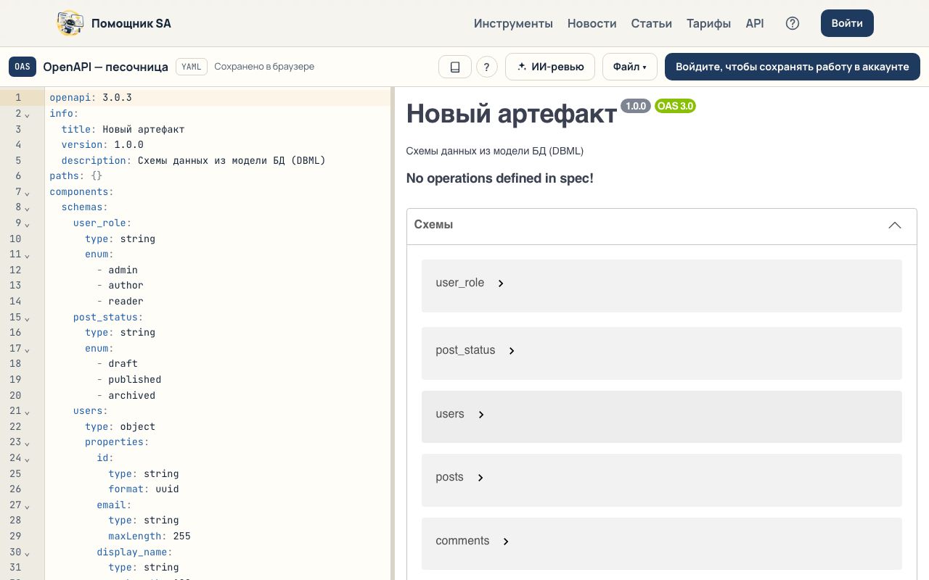Viewport: 929px width, 580px height.
Task: Fold enum block at line 11
Action: coord(27,254)
